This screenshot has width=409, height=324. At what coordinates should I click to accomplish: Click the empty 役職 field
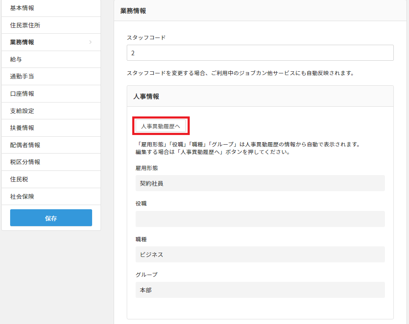[260, 219]
